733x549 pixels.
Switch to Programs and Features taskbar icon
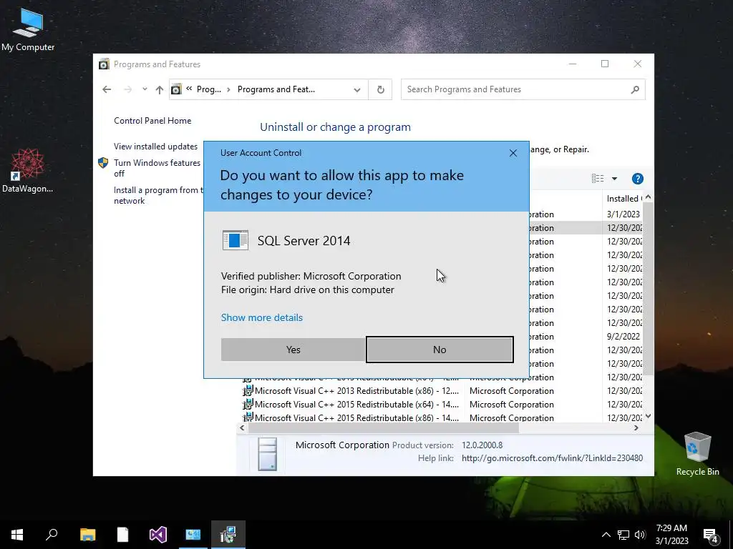[228, 535]
